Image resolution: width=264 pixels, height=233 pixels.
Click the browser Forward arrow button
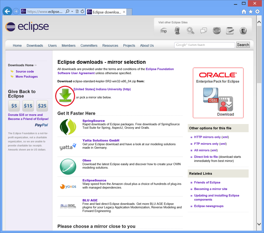coord(16,11)
